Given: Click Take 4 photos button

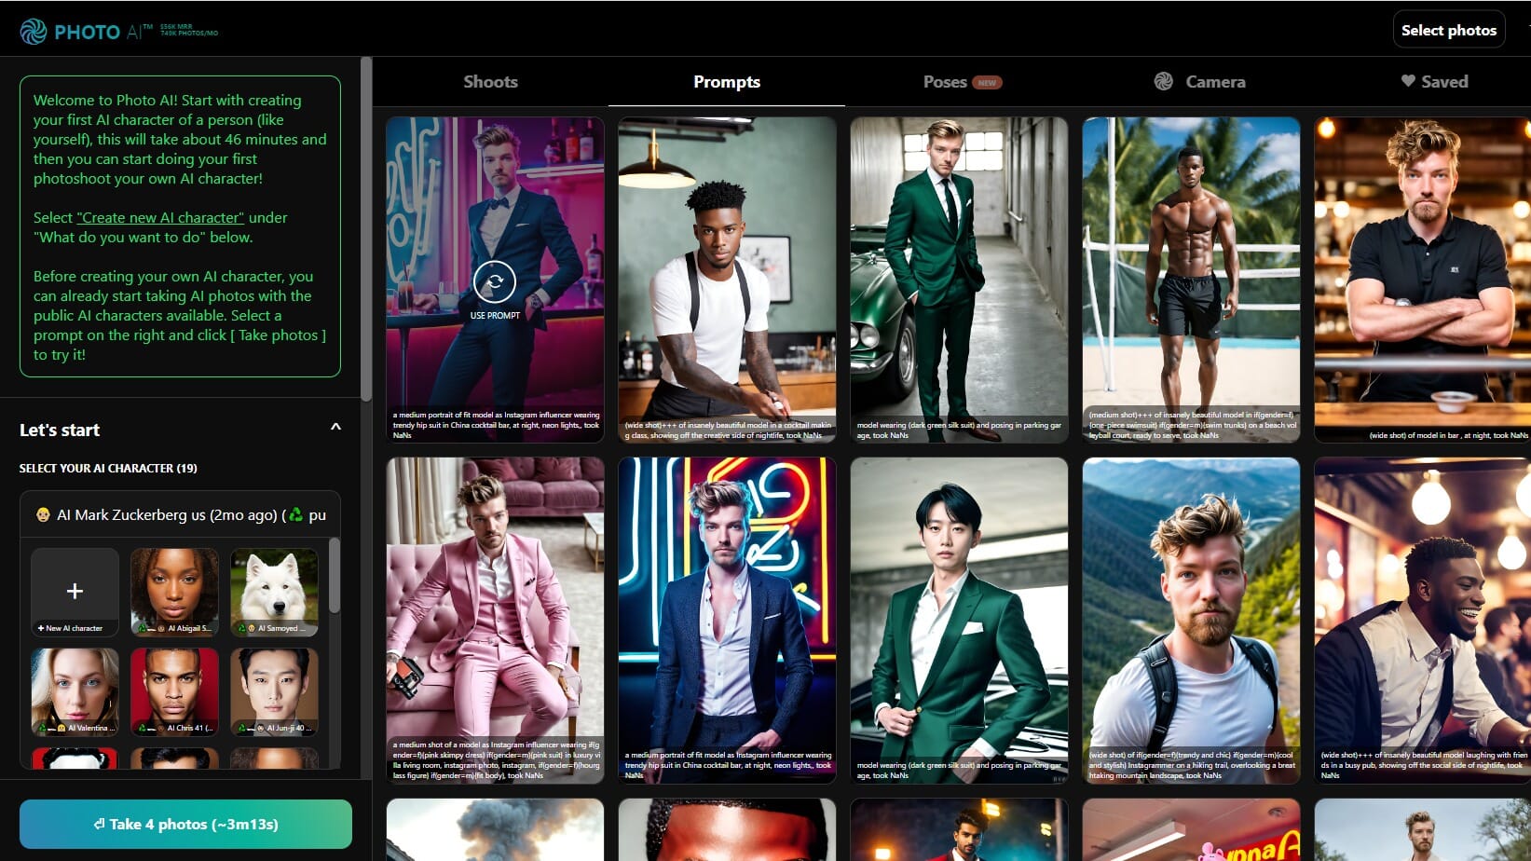Looking at the screenshot, I should (185, 824).
